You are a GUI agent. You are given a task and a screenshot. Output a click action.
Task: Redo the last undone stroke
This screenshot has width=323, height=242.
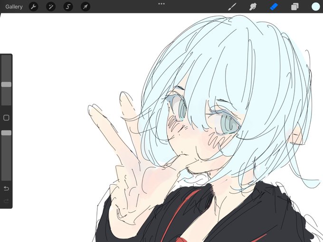(6, 201)
